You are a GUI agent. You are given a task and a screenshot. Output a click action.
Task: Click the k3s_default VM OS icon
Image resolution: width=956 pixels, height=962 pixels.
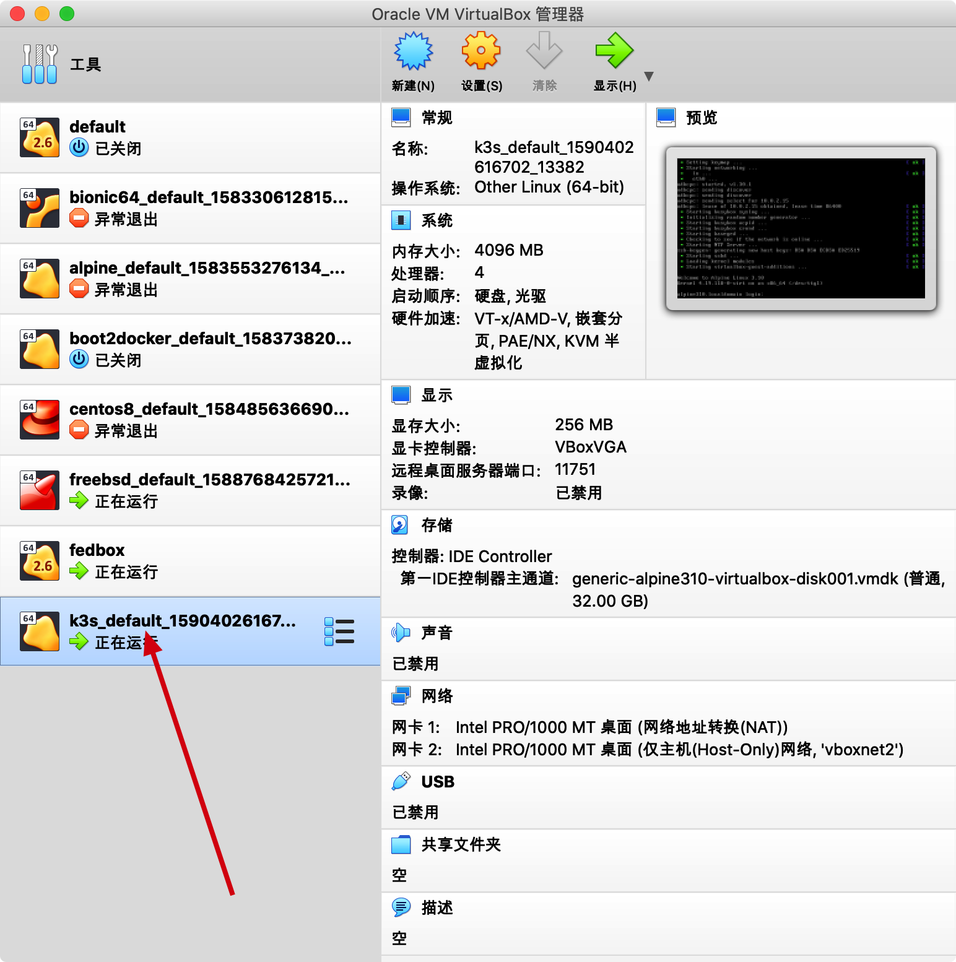pos(40,631)
